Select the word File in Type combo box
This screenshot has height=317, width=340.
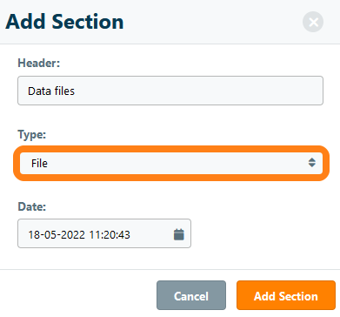click(x=39, y=164)
